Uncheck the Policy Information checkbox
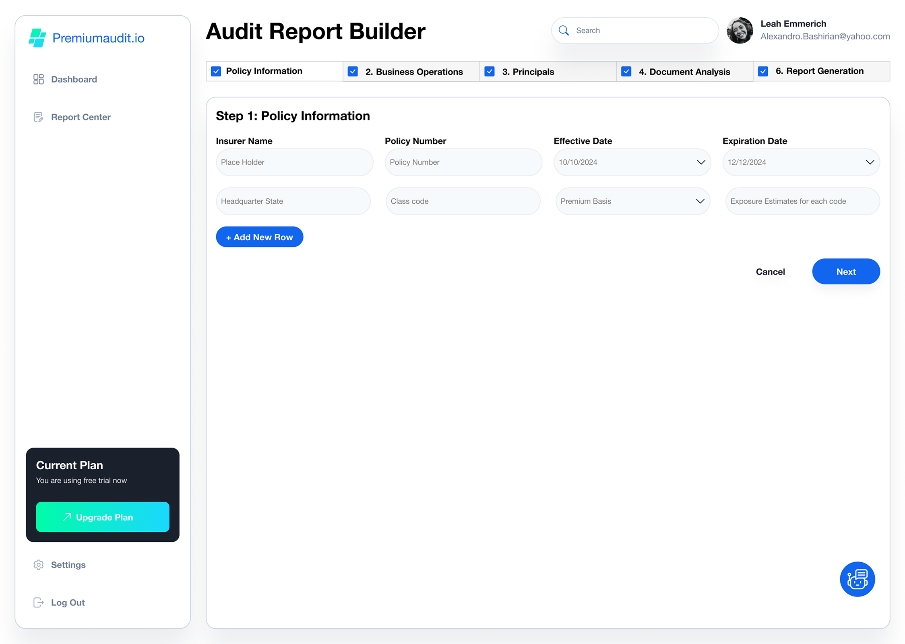 tap(216, 71)
